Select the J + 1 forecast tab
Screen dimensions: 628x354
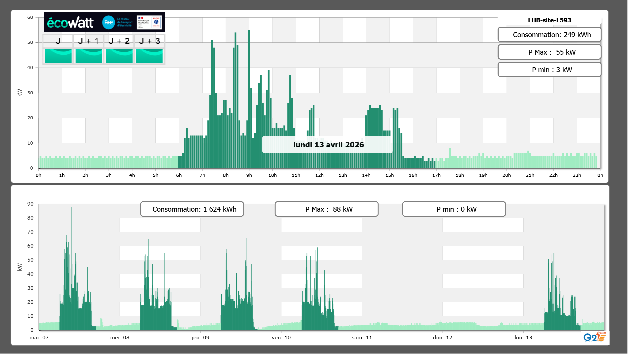click(x=88, y=41)
